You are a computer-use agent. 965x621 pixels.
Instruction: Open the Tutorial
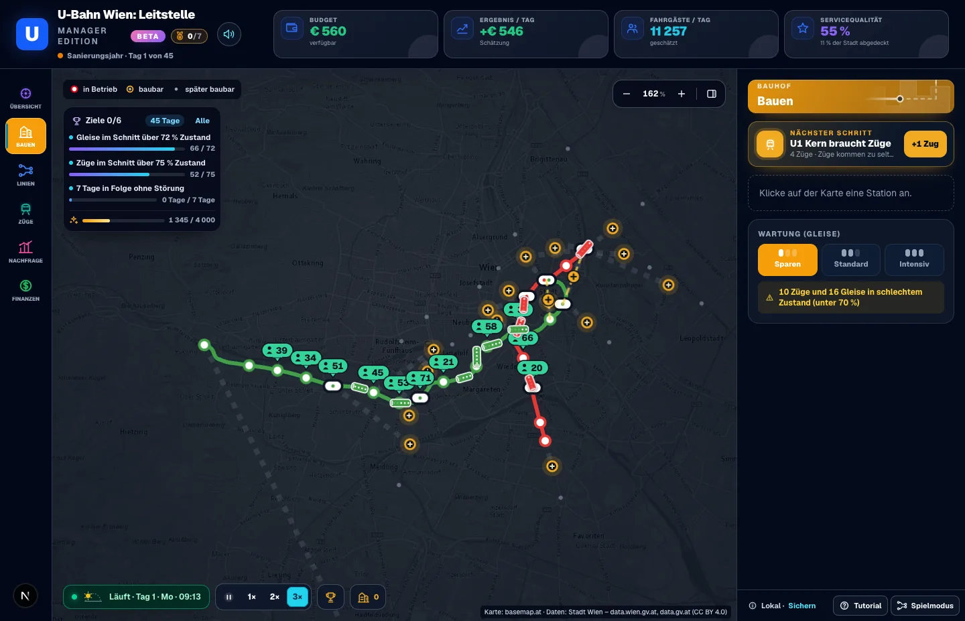click(860, 606)
